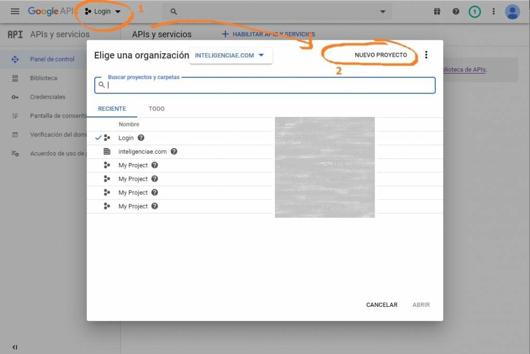This screenshot has height=354, width=530.
Task: Click the help icon beside the Login project
Action: pos(141,138)
